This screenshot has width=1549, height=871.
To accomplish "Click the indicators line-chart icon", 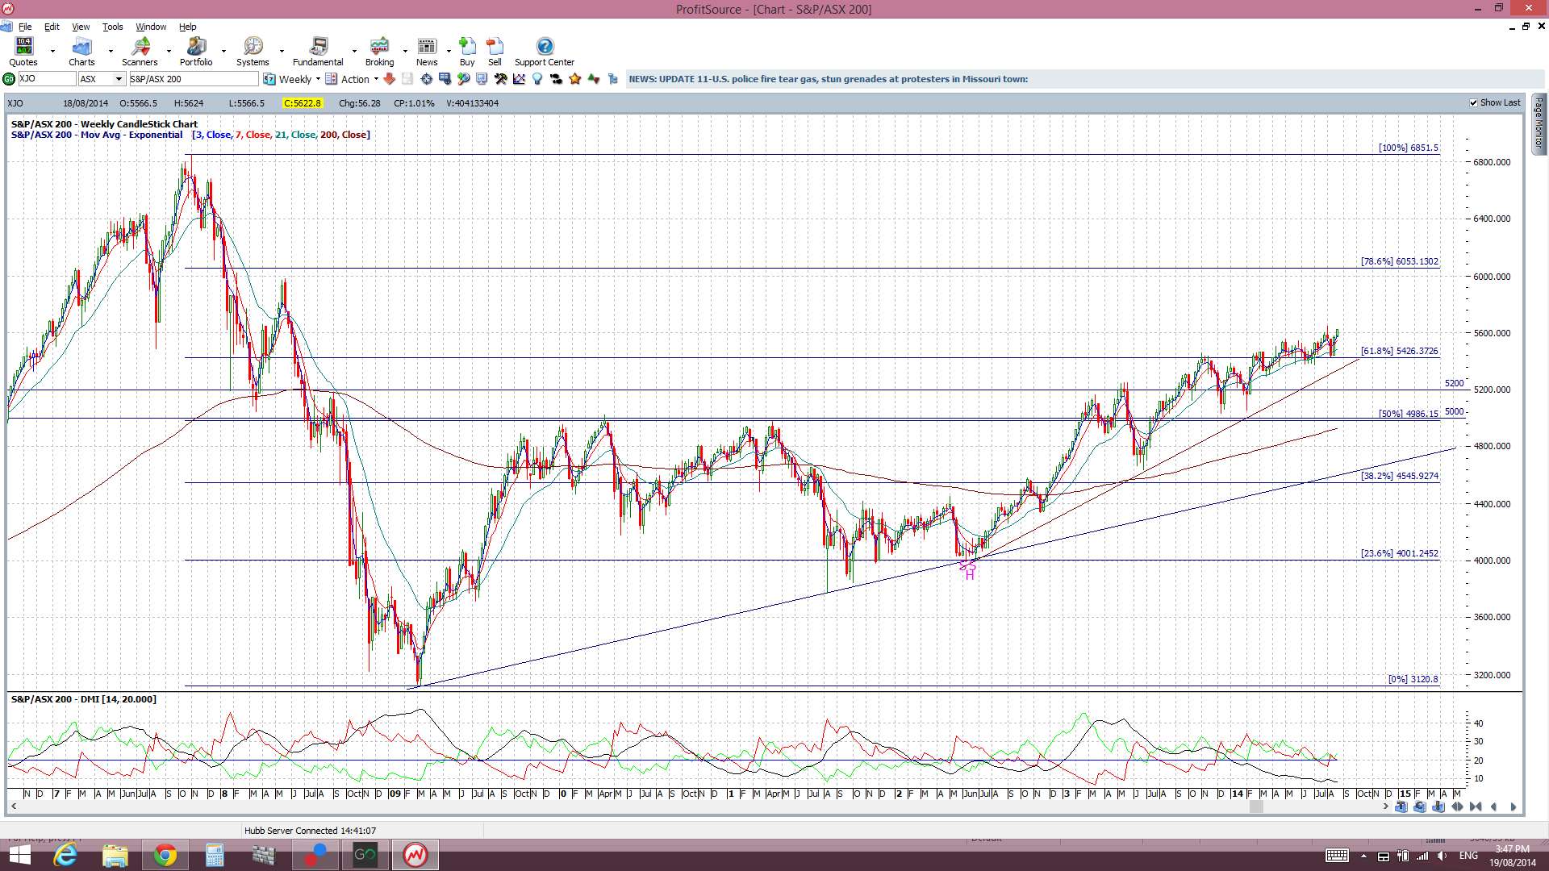I will pos(519,79).
